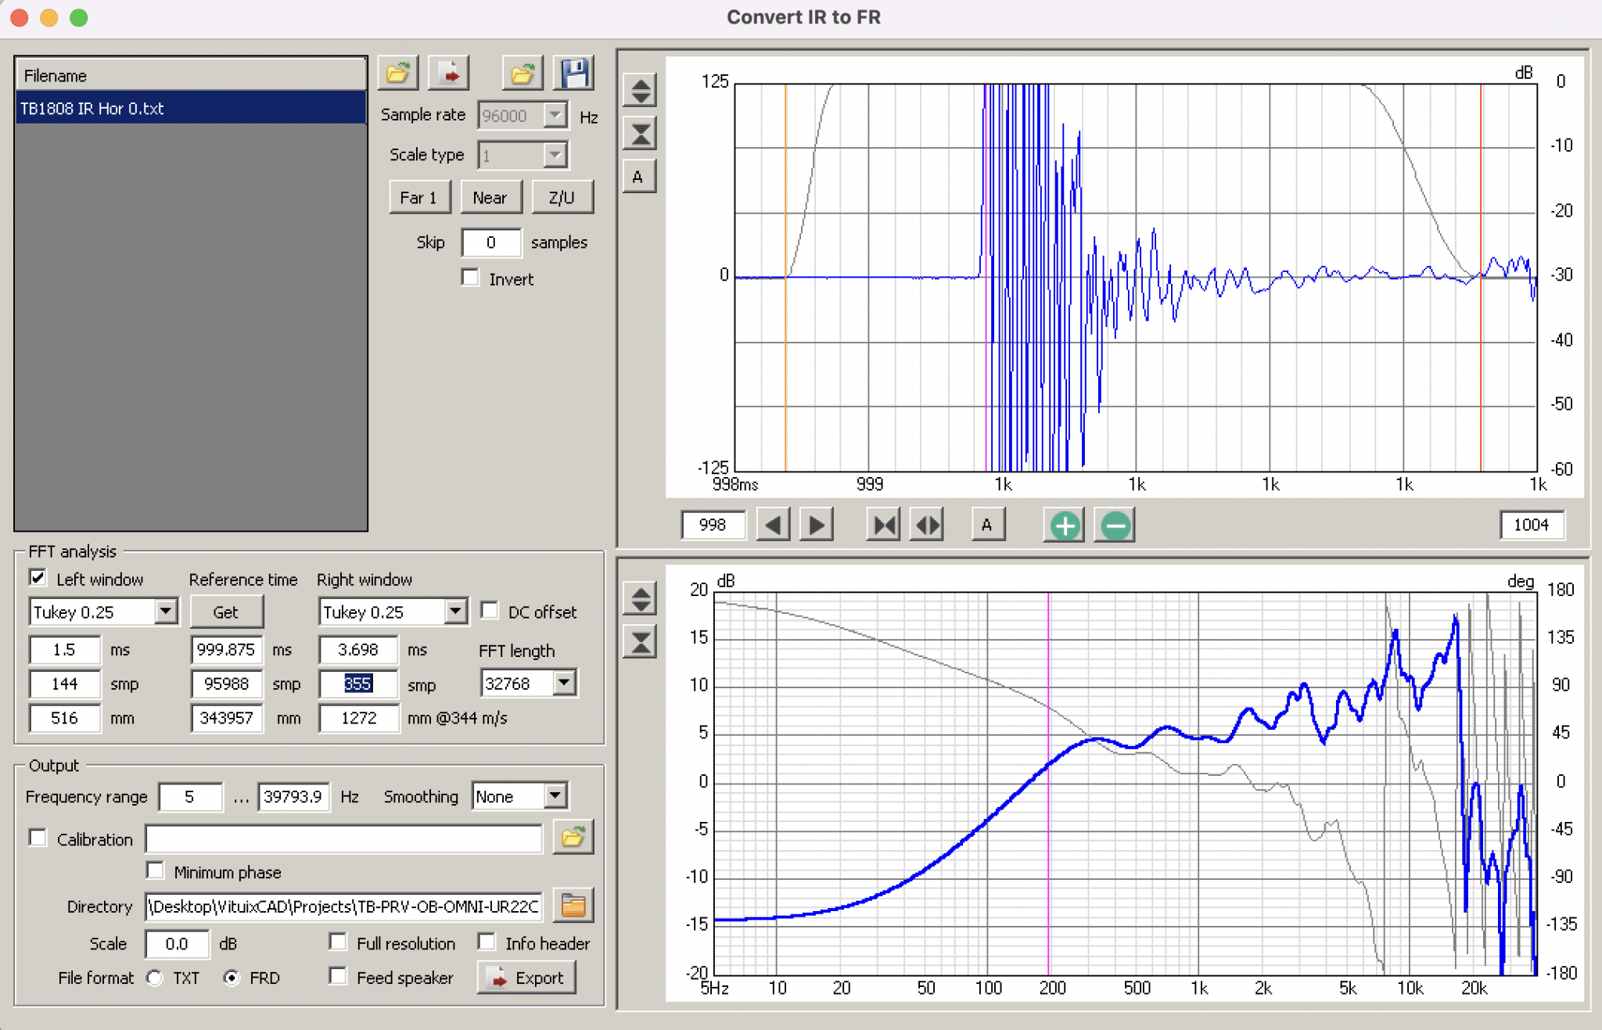The image size is (1602, 1030).
Task: Click the Calibration file path field
Action: tap(343, 838)
